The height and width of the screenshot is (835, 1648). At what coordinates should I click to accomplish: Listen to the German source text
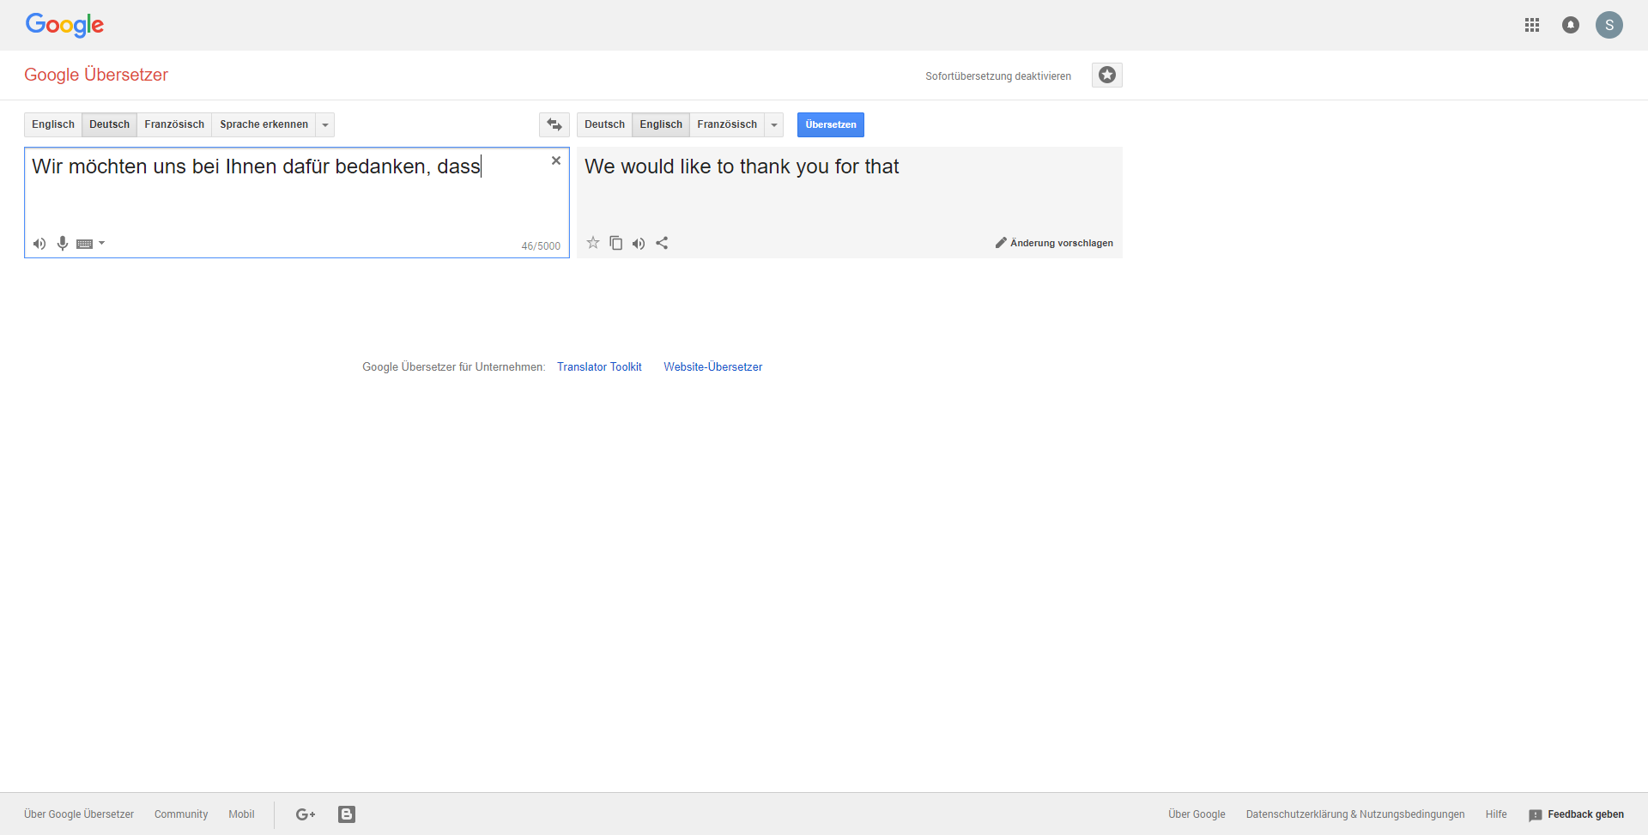tap(39, 244)
